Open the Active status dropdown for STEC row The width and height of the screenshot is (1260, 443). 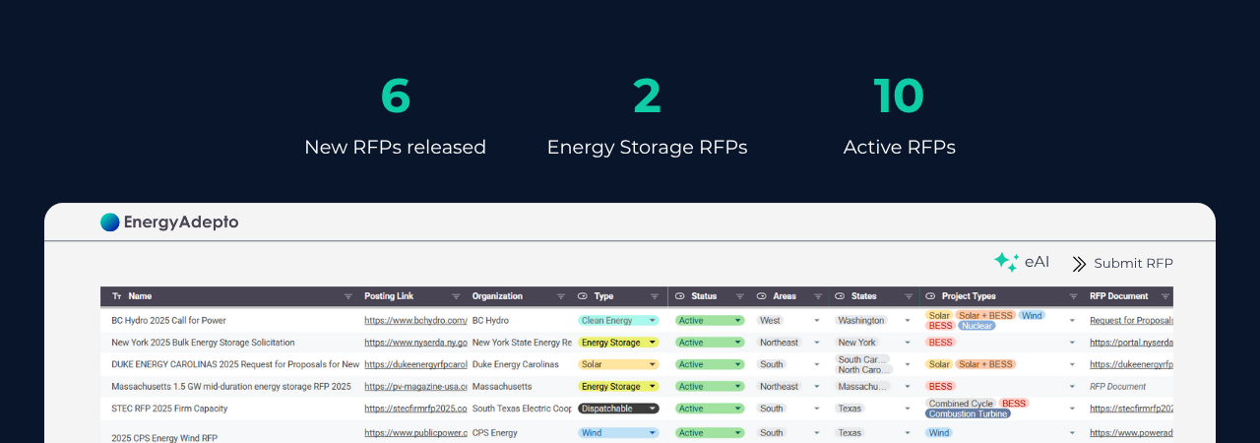(710, 409)
